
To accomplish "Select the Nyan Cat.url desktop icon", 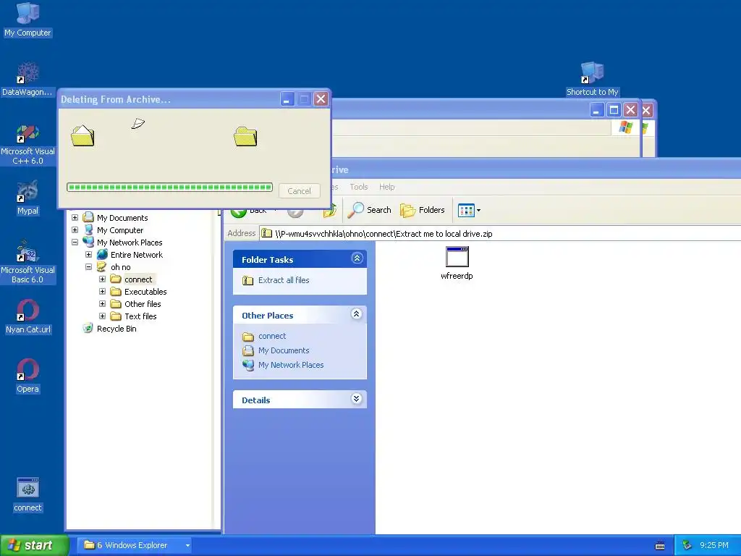I will pos(27,316).
